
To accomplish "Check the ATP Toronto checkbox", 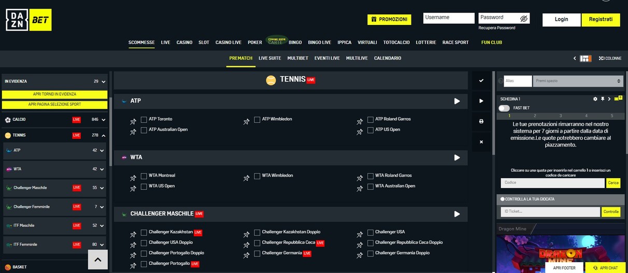I will 144,120.
